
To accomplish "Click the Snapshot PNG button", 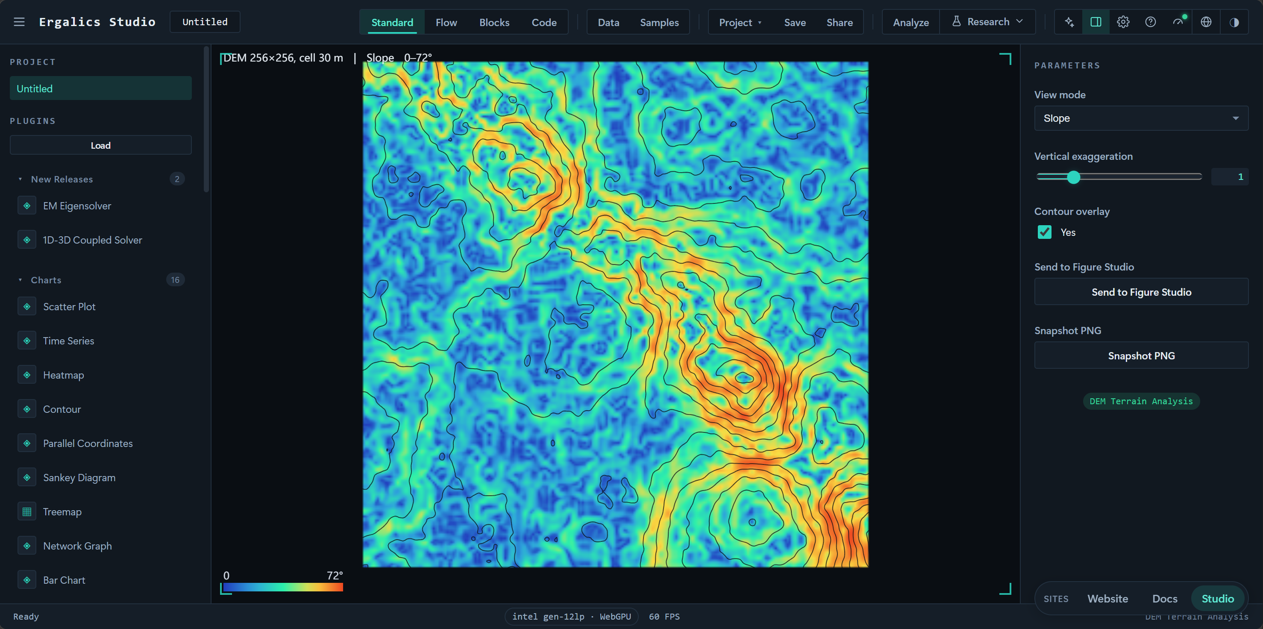I will [1141, 356].
